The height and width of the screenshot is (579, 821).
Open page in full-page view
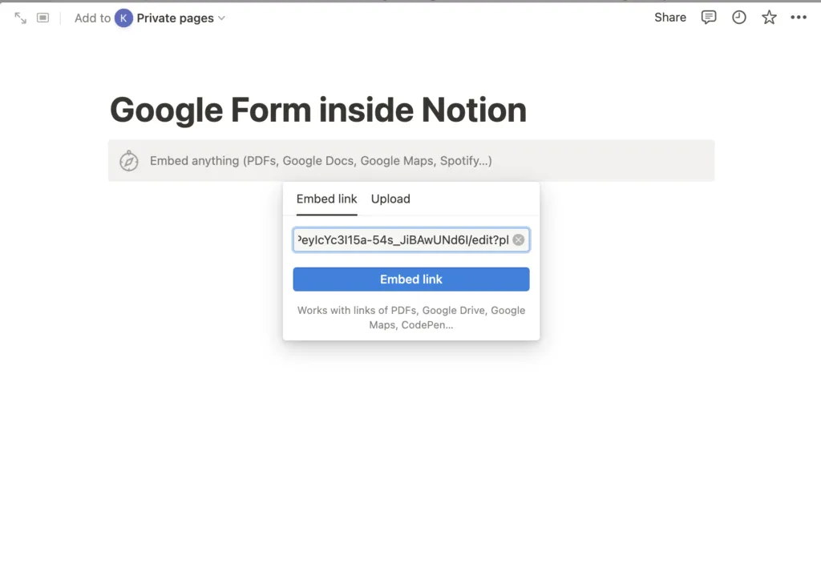21,18
